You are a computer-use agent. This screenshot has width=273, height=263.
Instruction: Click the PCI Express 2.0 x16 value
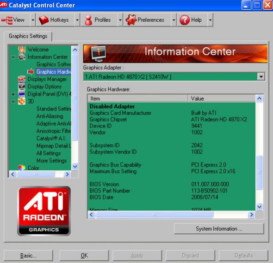[x=213, y=171]
